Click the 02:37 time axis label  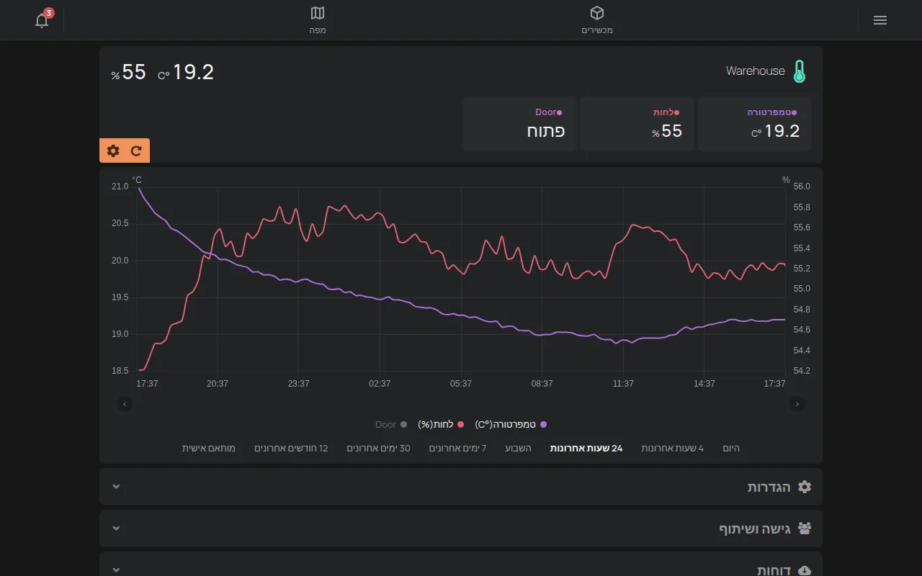pyautogui.click(x=380, y=384)
